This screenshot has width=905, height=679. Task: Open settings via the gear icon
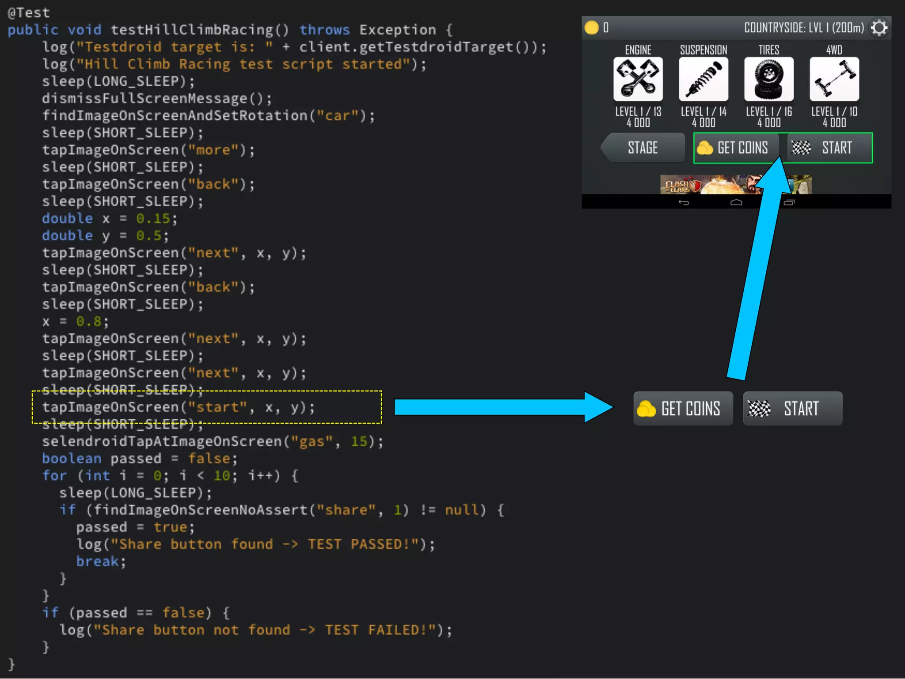[879, 28]
